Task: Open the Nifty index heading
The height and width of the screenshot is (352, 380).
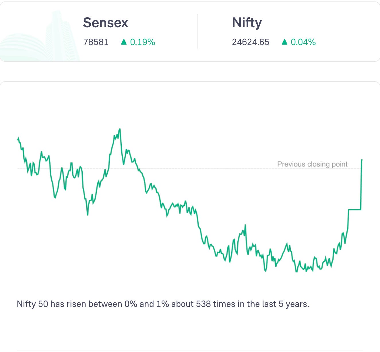Action: [x=247, y=23]
